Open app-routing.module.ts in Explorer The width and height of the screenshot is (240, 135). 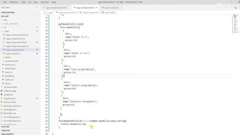[17, 35]
